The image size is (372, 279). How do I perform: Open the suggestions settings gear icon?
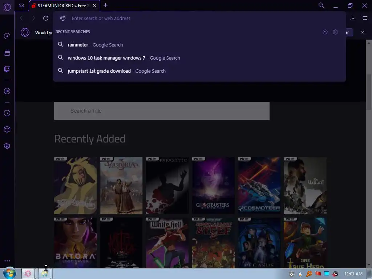click(335, 32)
